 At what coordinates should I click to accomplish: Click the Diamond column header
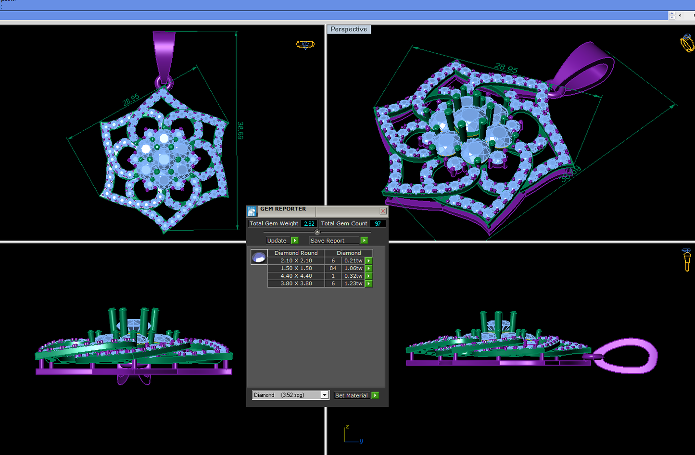[x=349, y=253]
